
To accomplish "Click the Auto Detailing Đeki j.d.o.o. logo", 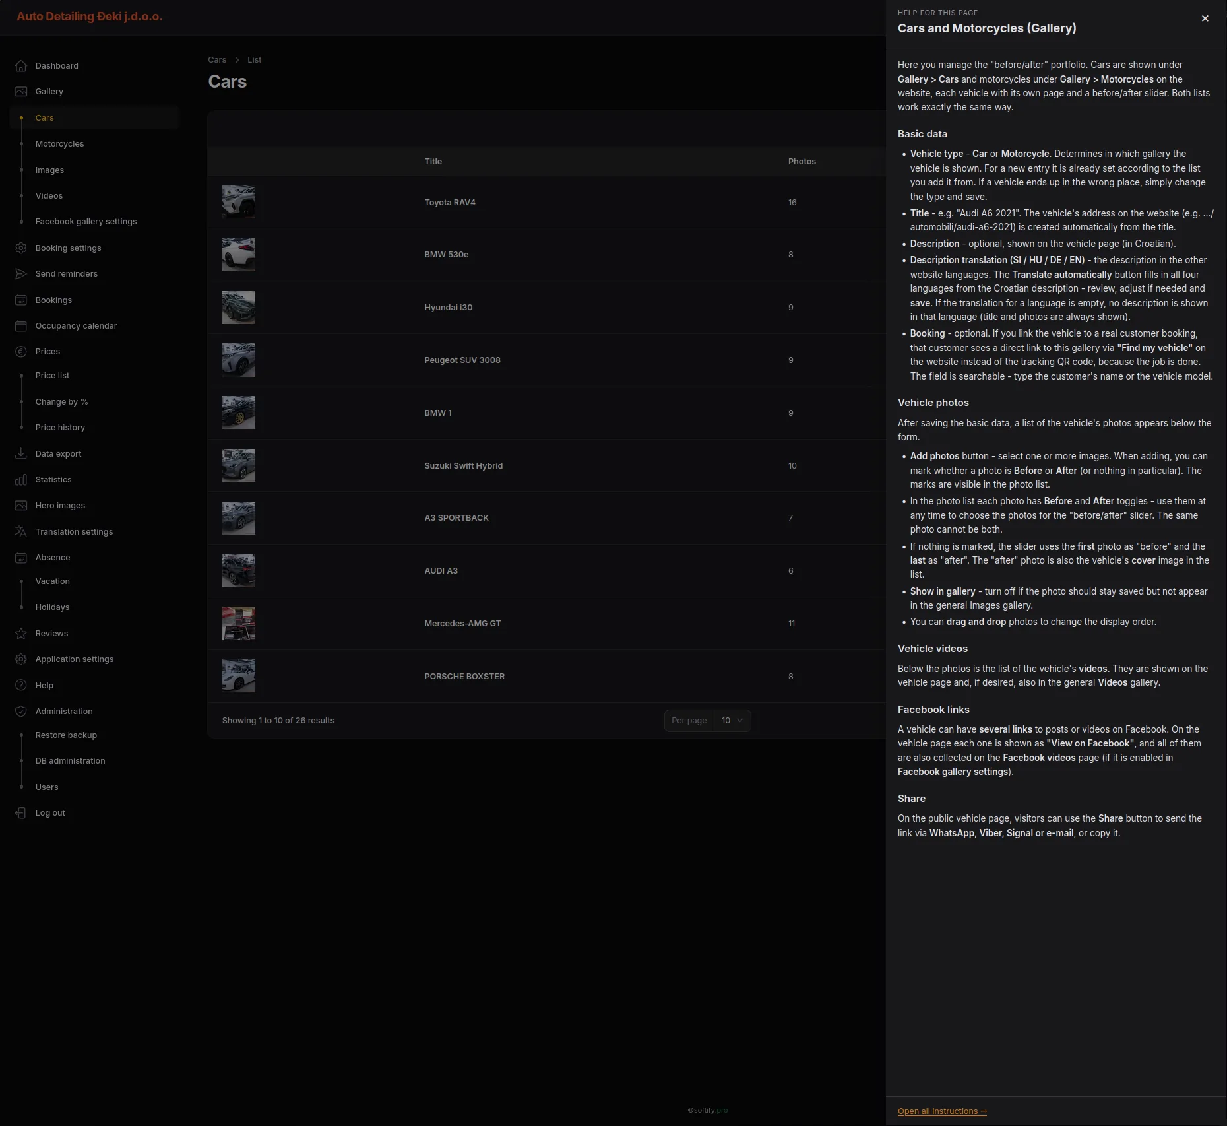I will pyautogui.click(x=90, y=17).
